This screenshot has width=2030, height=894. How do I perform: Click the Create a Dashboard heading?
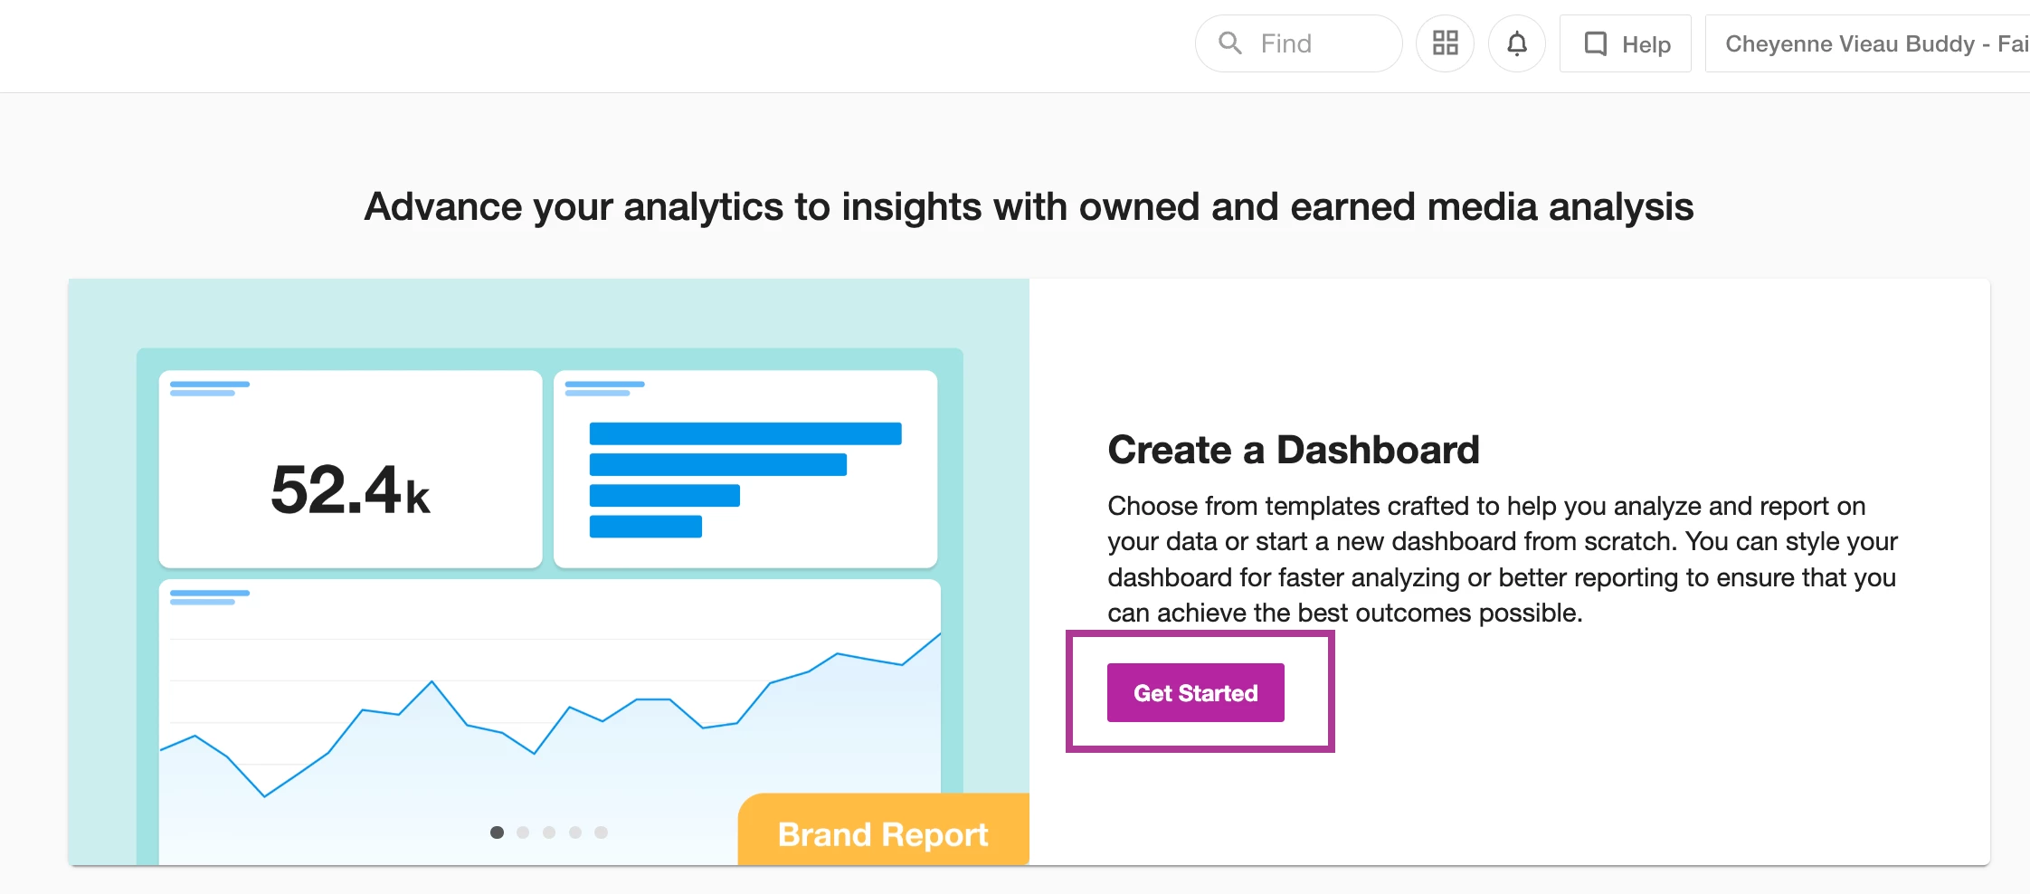pos(1294,450)
